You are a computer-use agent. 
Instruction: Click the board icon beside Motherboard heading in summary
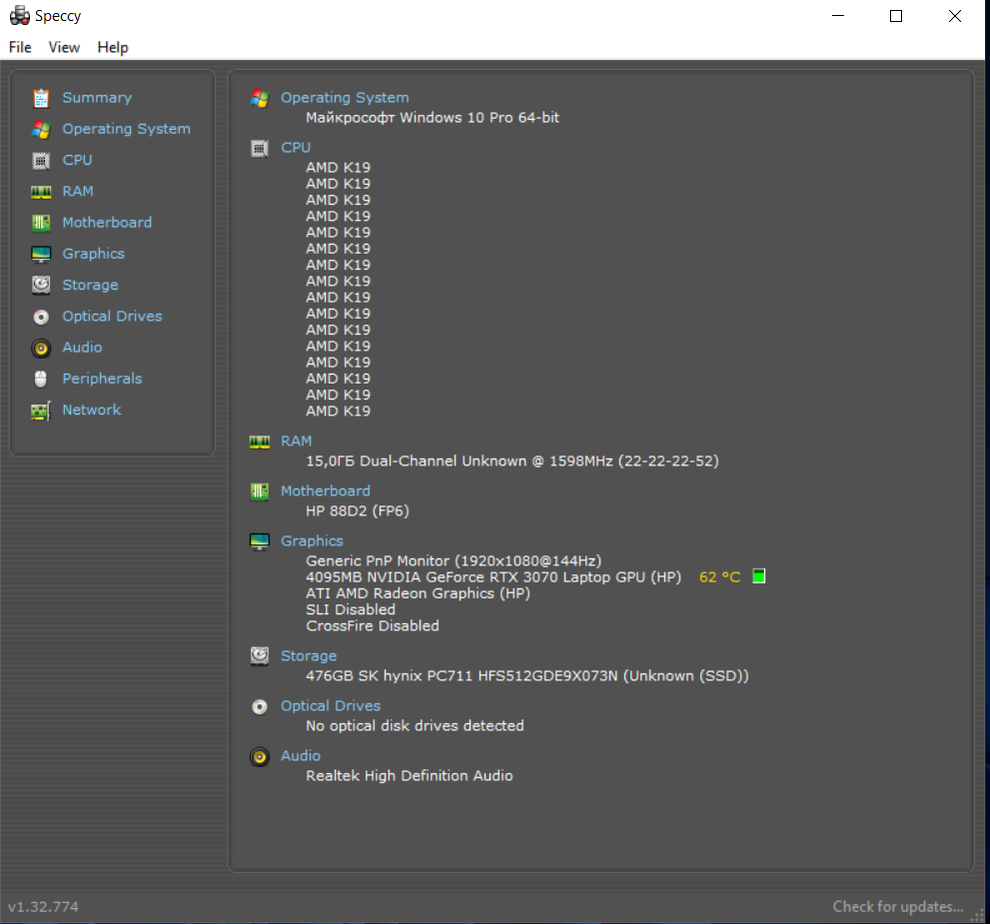click(x=260, y=491)
